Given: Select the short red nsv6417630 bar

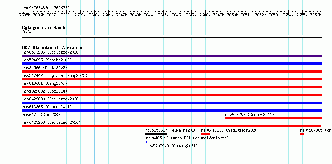Looking at the screenshot, I should [206, 134].
